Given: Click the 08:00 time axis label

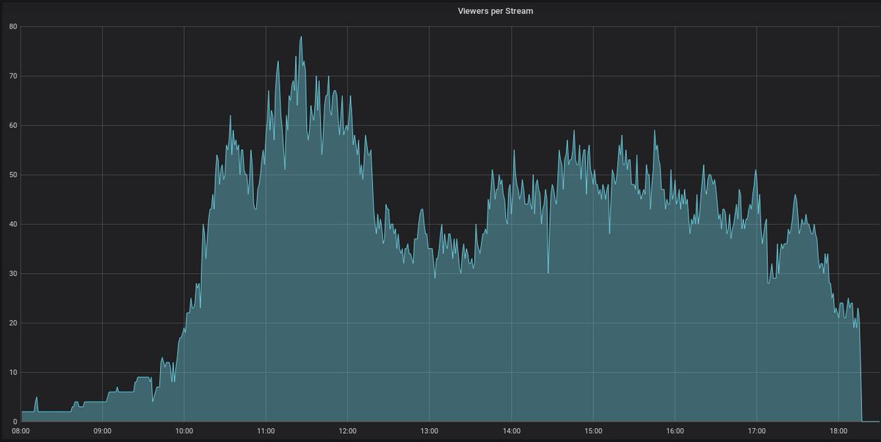Looking at the screenshot, I should (21, 431).
